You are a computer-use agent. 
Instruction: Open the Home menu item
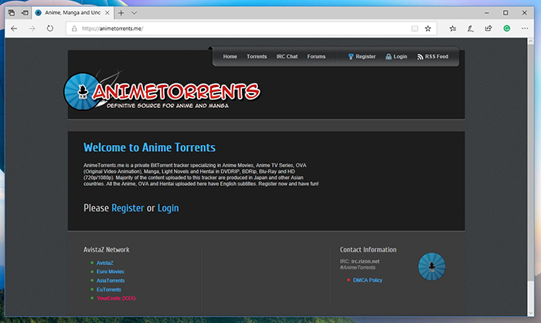click(x=230, y=56)
